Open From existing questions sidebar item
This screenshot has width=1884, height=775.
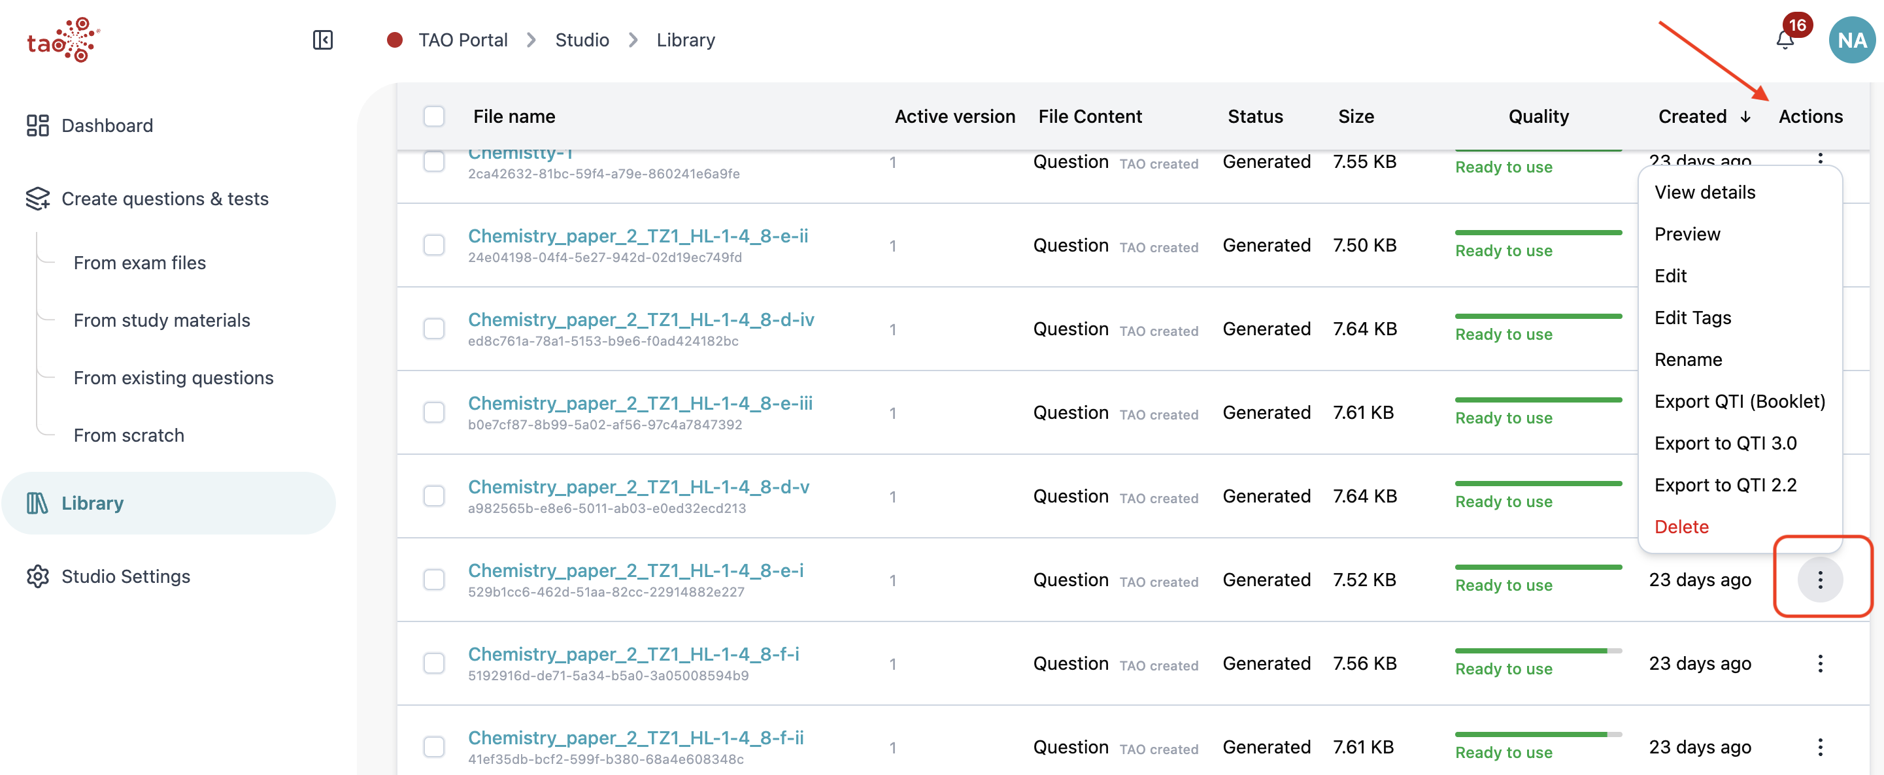173,378
